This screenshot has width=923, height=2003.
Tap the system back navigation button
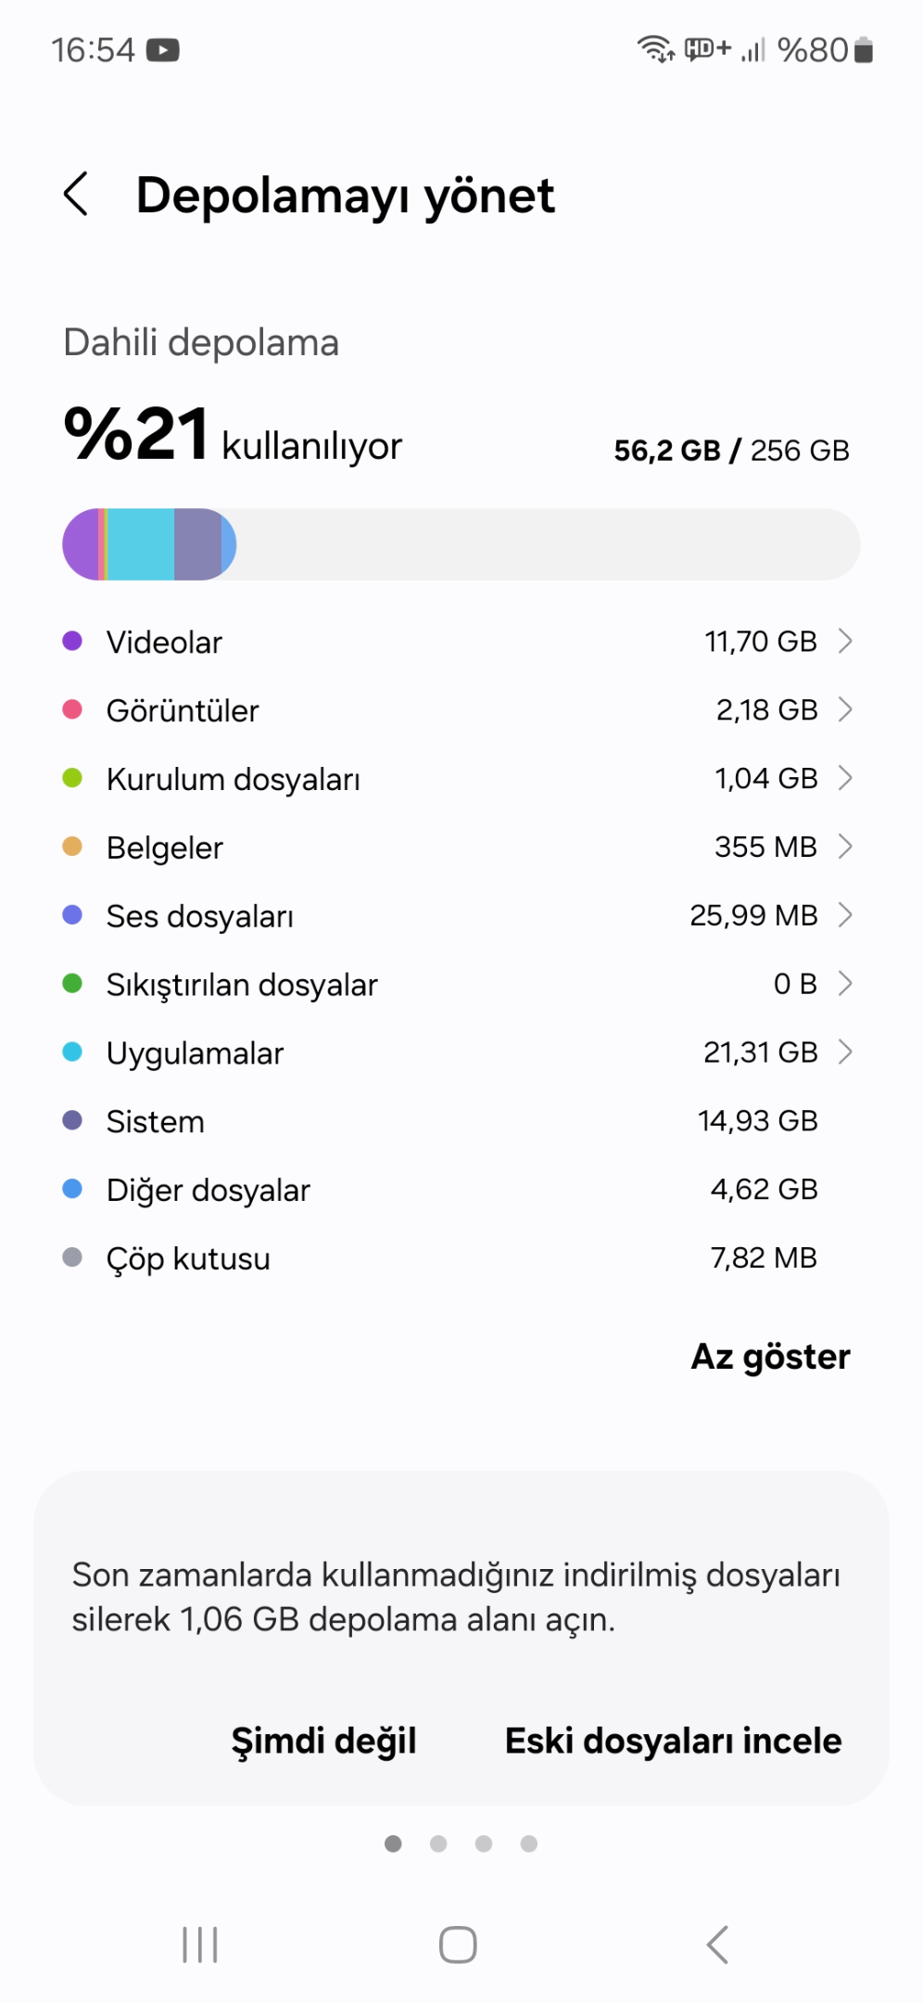point(717,1945)
